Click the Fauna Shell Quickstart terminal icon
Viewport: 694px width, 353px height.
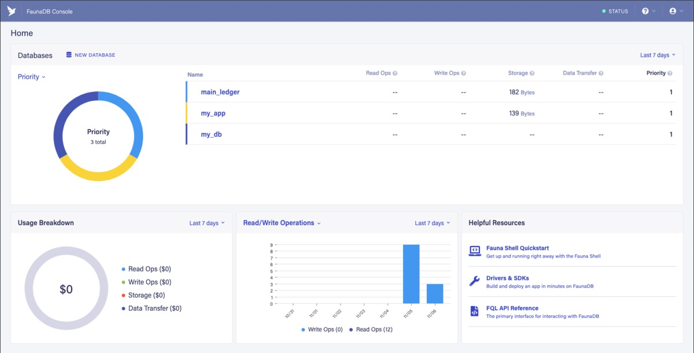pos(474,251)
